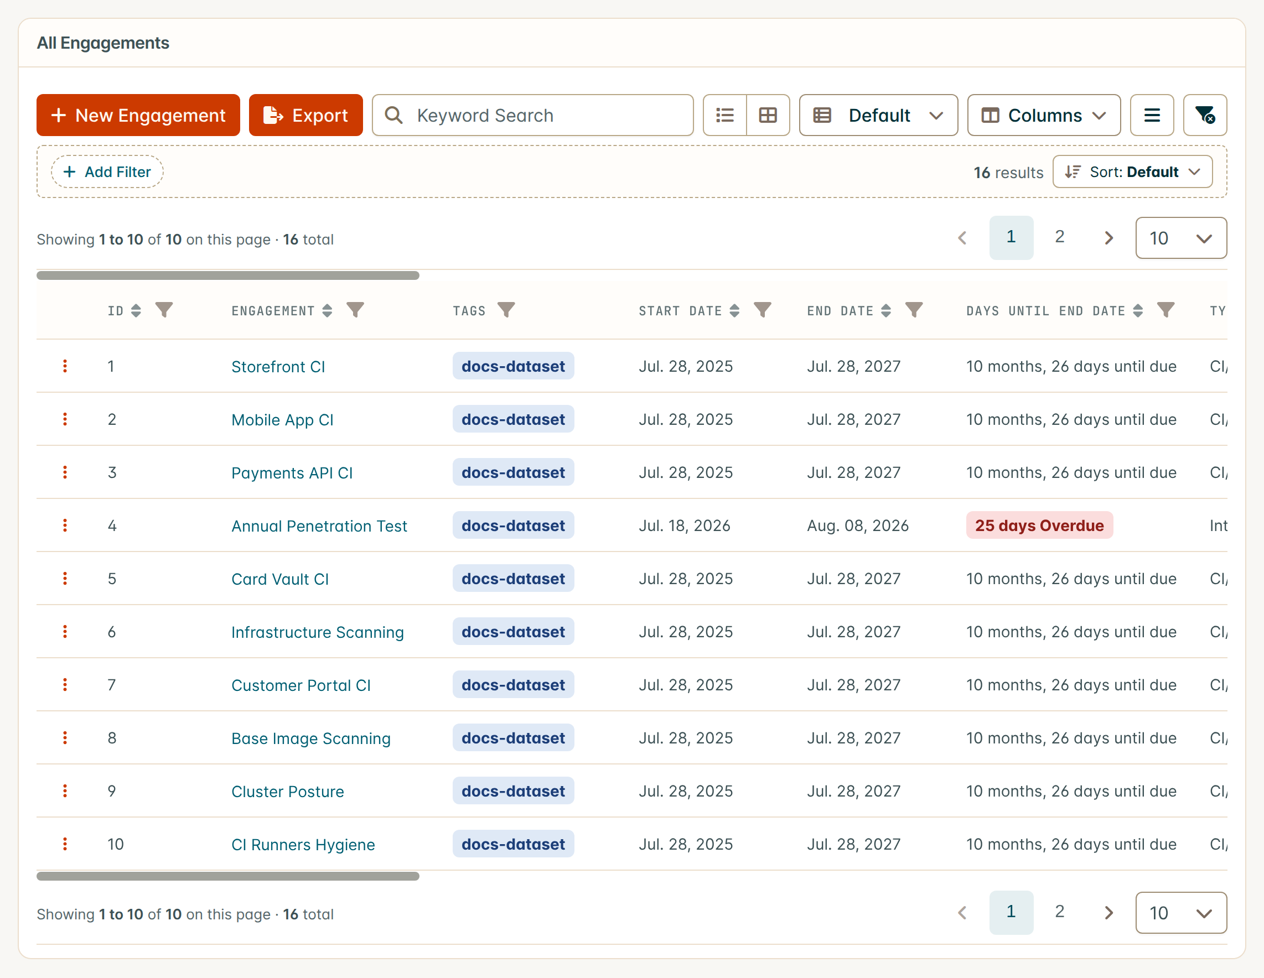Sort by the ID column arrows
Image resolution: width=1264 pixels, height=978 pixels.
tap(136, 310)
